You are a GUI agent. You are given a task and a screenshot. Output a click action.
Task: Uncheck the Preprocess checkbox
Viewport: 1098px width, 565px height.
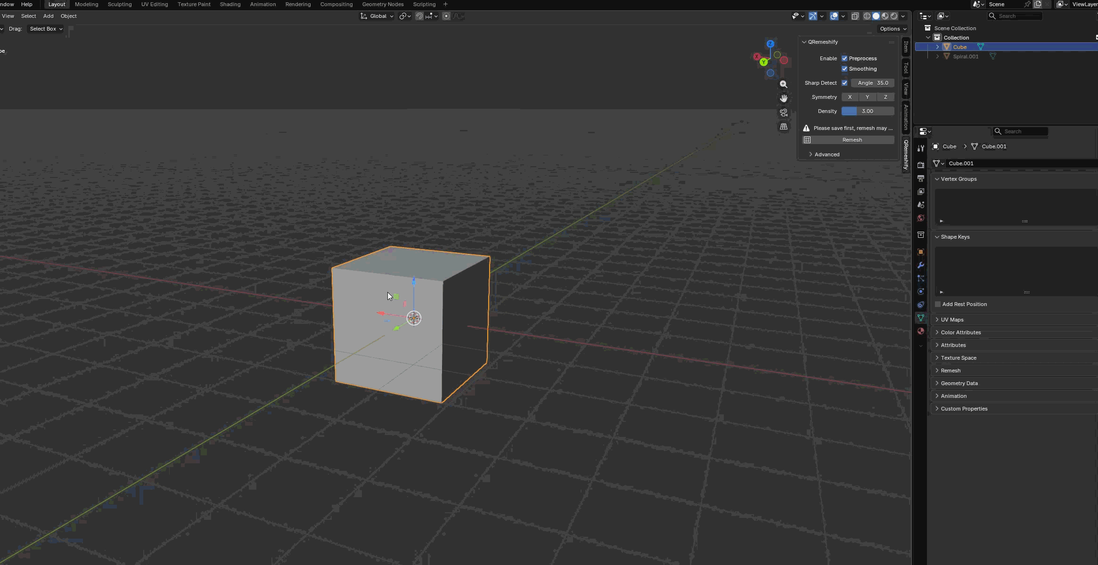click(x=844, y=58)
